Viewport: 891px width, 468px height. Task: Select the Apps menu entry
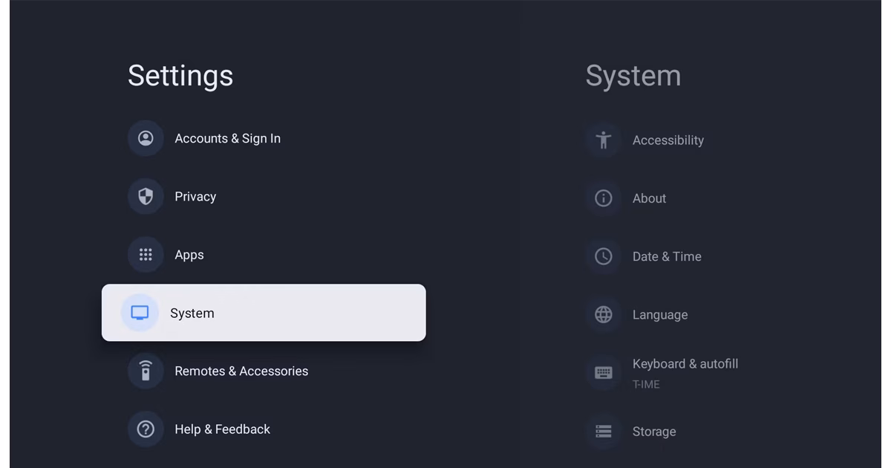coord(189,255)
